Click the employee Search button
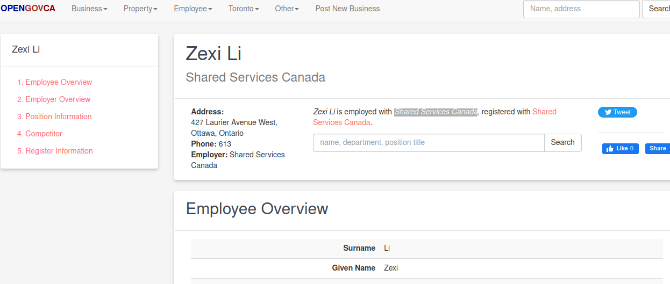This screenshot has width=670, height=284. coord(563,143)
